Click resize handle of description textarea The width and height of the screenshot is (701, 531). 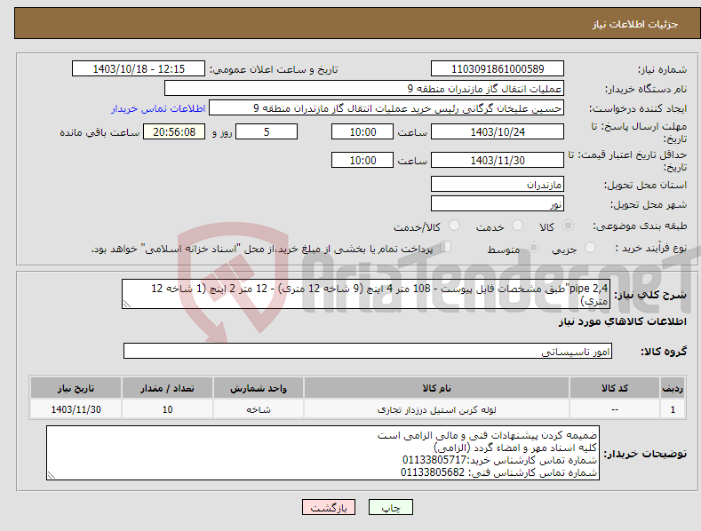(127, 304)
